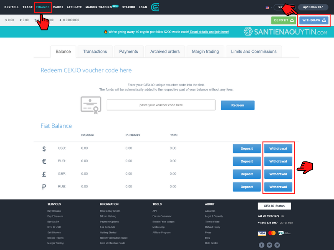Screen dimensions: 334x250
Task: Open MARGIN TRADING beta page
Action: click(102, 7)
